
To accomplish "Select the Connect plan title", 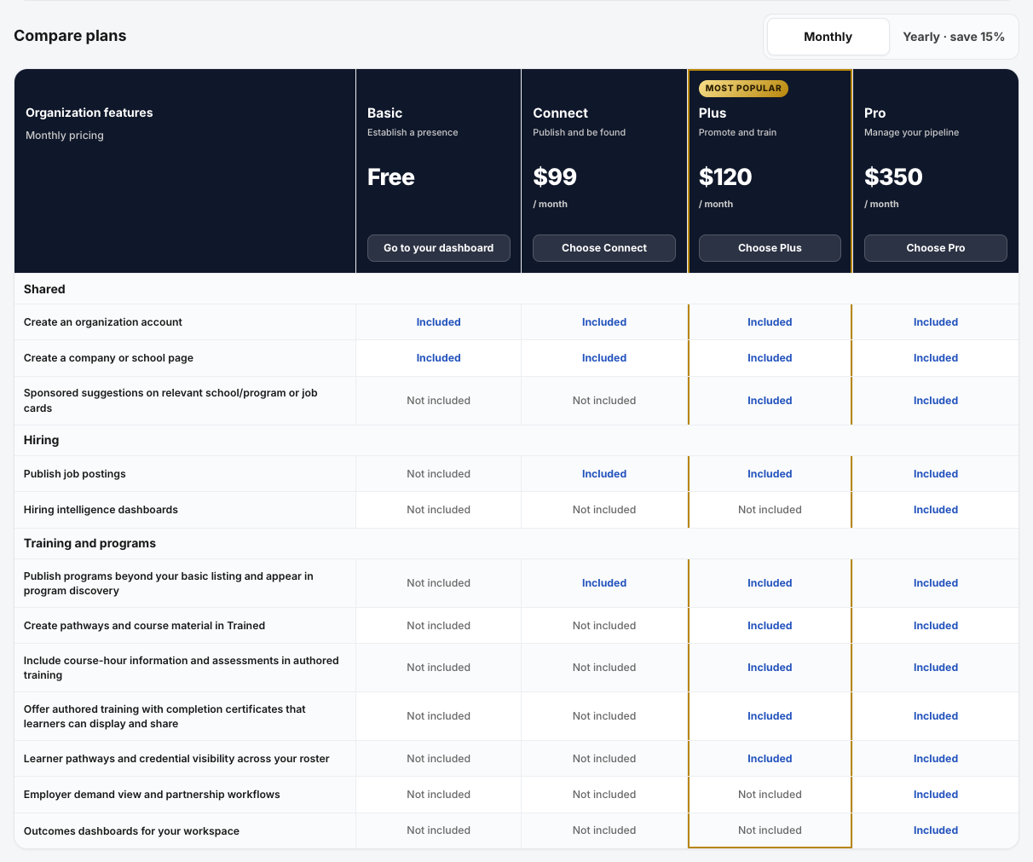I will point(560,113).
